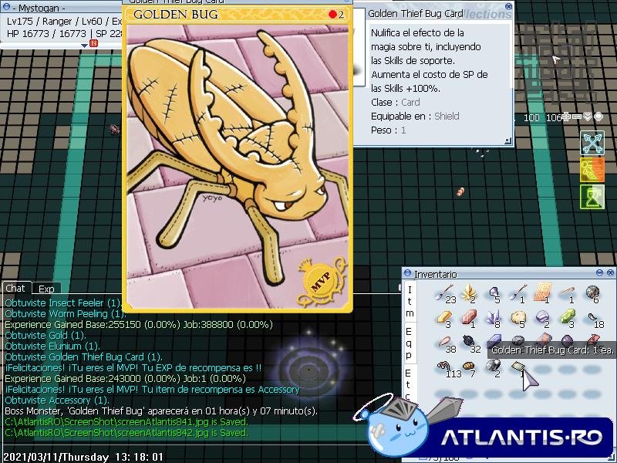Zoom in the minimap with plus button
Viewport: 617px width, 463px height.
click(566, 117)
